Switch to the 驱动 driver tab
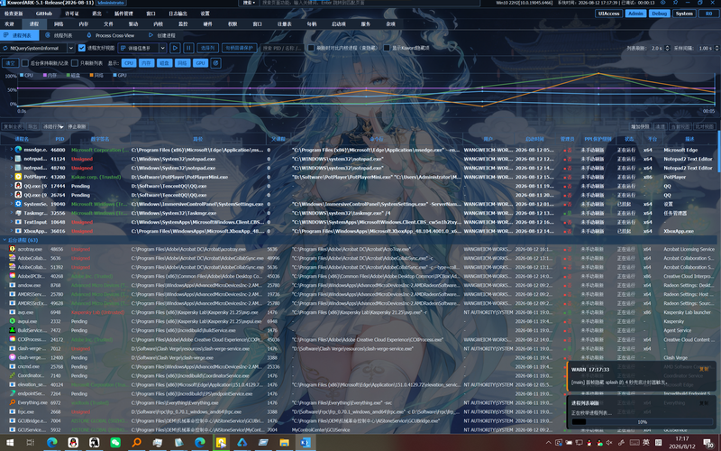This screenshot has width=721, height=451. pos(132,23)
